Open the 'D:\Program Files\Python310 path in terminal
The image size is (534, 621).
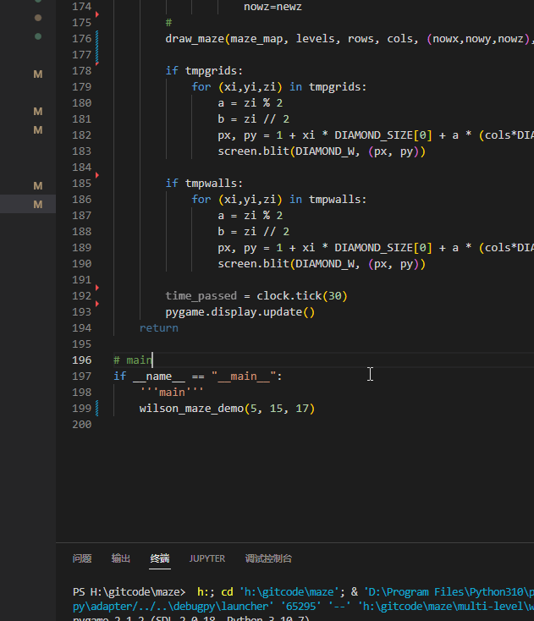click(449, 591)
